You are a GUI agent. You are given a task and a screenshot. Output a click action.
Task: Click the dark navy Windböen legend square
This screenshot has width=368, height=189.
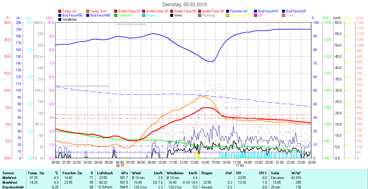coord(60,19)
